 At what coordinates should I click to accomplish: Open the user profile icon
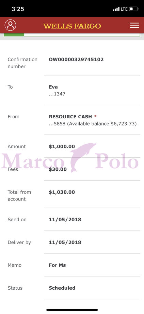pos(10,25)
